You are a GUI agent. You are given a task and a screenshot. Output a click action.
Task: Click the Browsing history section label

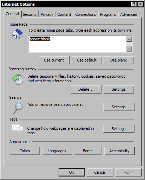(22, 69)
